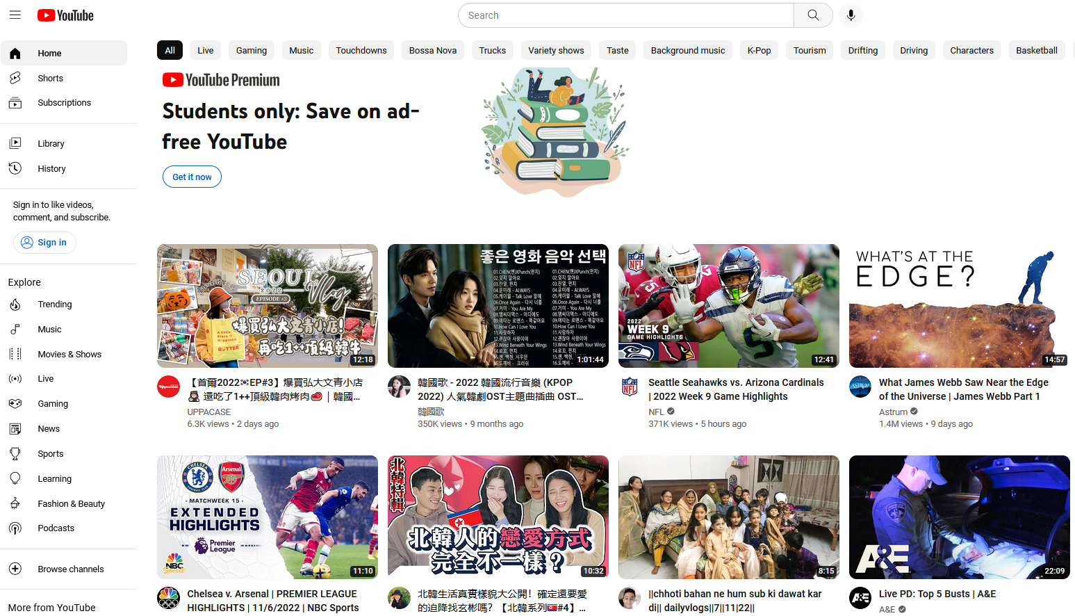Open Subscriptions in the sidebar

pyautogui.click(x=64, y=103)
